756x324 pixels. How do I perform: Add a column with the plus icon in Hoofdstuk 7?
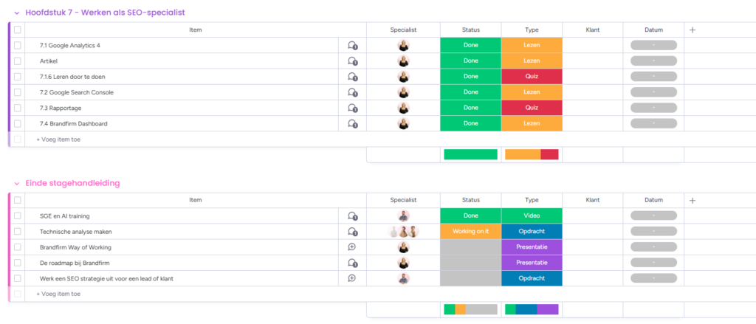click(x=692, y=30)
